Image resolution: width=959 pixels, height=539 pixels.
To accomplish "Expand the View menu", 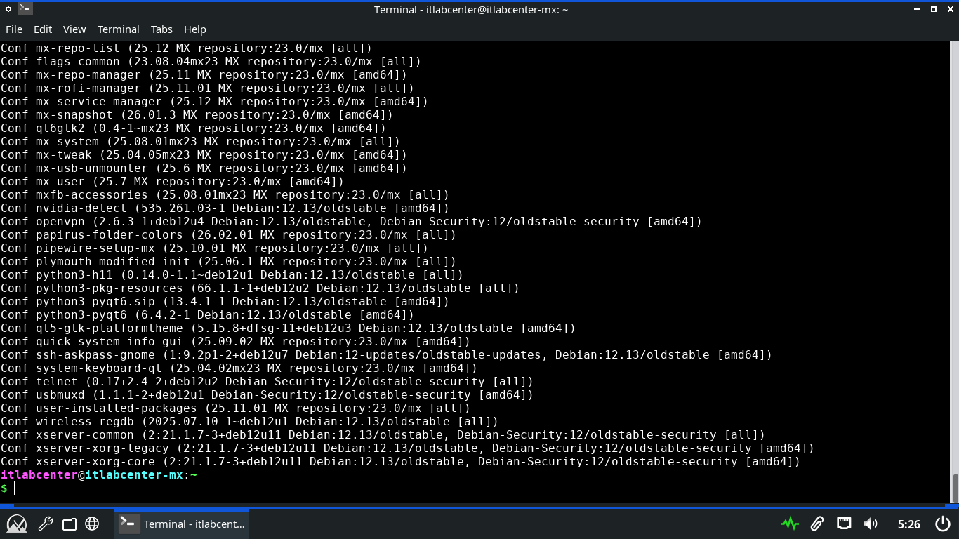I will click(74, 29).
